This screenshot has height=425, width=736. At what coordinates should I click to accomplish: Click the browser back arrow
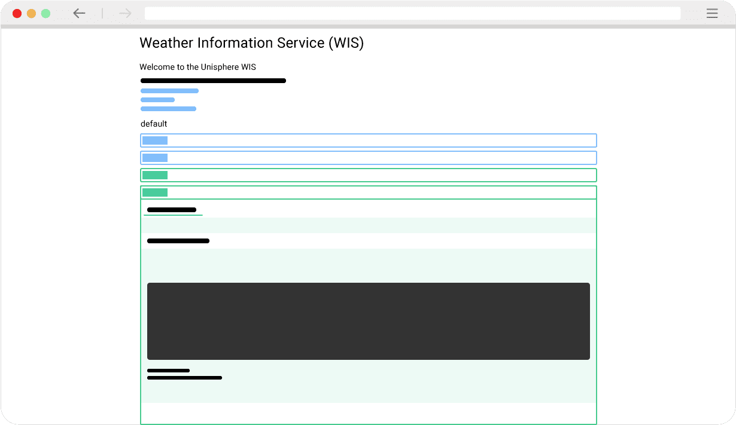[79, 13]
